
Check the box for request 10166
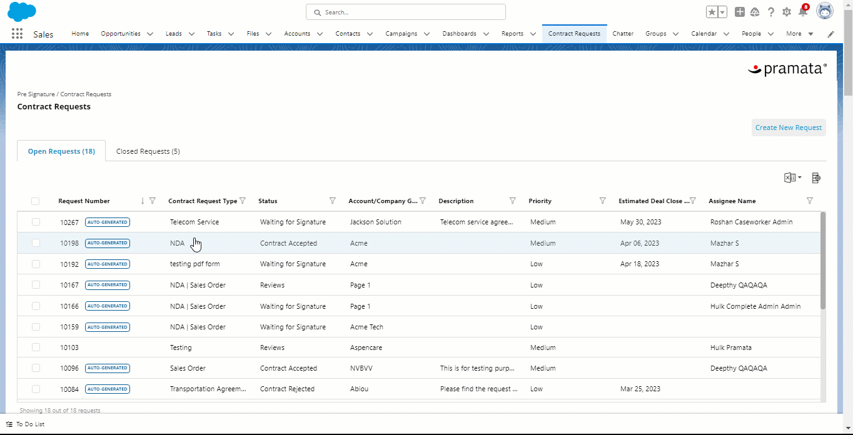click(x=36, y=306)
